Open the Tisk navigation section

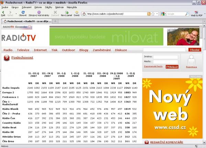pos(54,50)
